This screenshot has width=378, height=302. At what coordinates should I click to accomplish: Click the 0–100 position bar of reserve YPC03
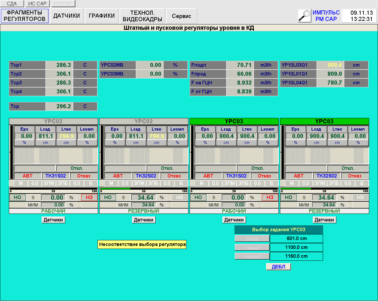324,189
